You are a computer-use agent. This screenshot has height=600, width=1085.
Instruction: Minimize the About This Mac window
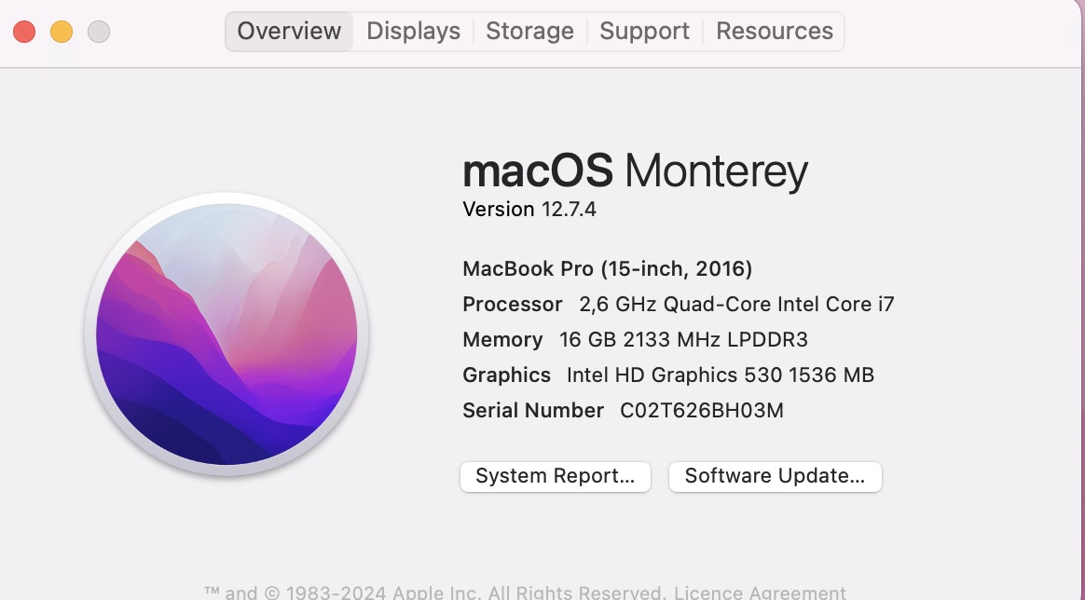tap(62, 31)
